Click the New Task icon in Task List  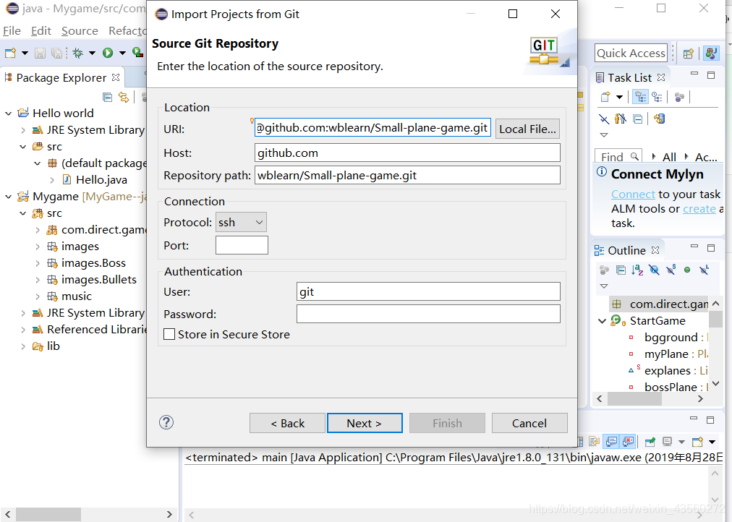point(605,97)
